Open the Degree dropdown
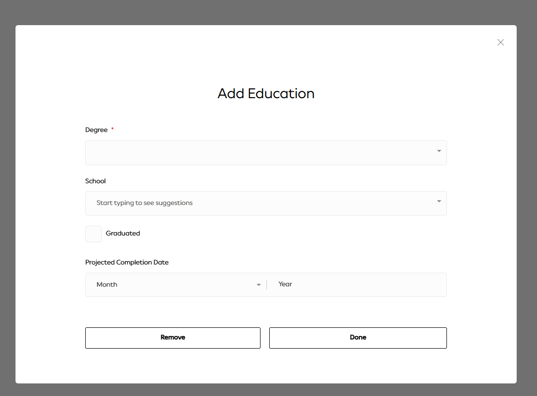The height and width of the screenshot is (396, 537). 266,152
